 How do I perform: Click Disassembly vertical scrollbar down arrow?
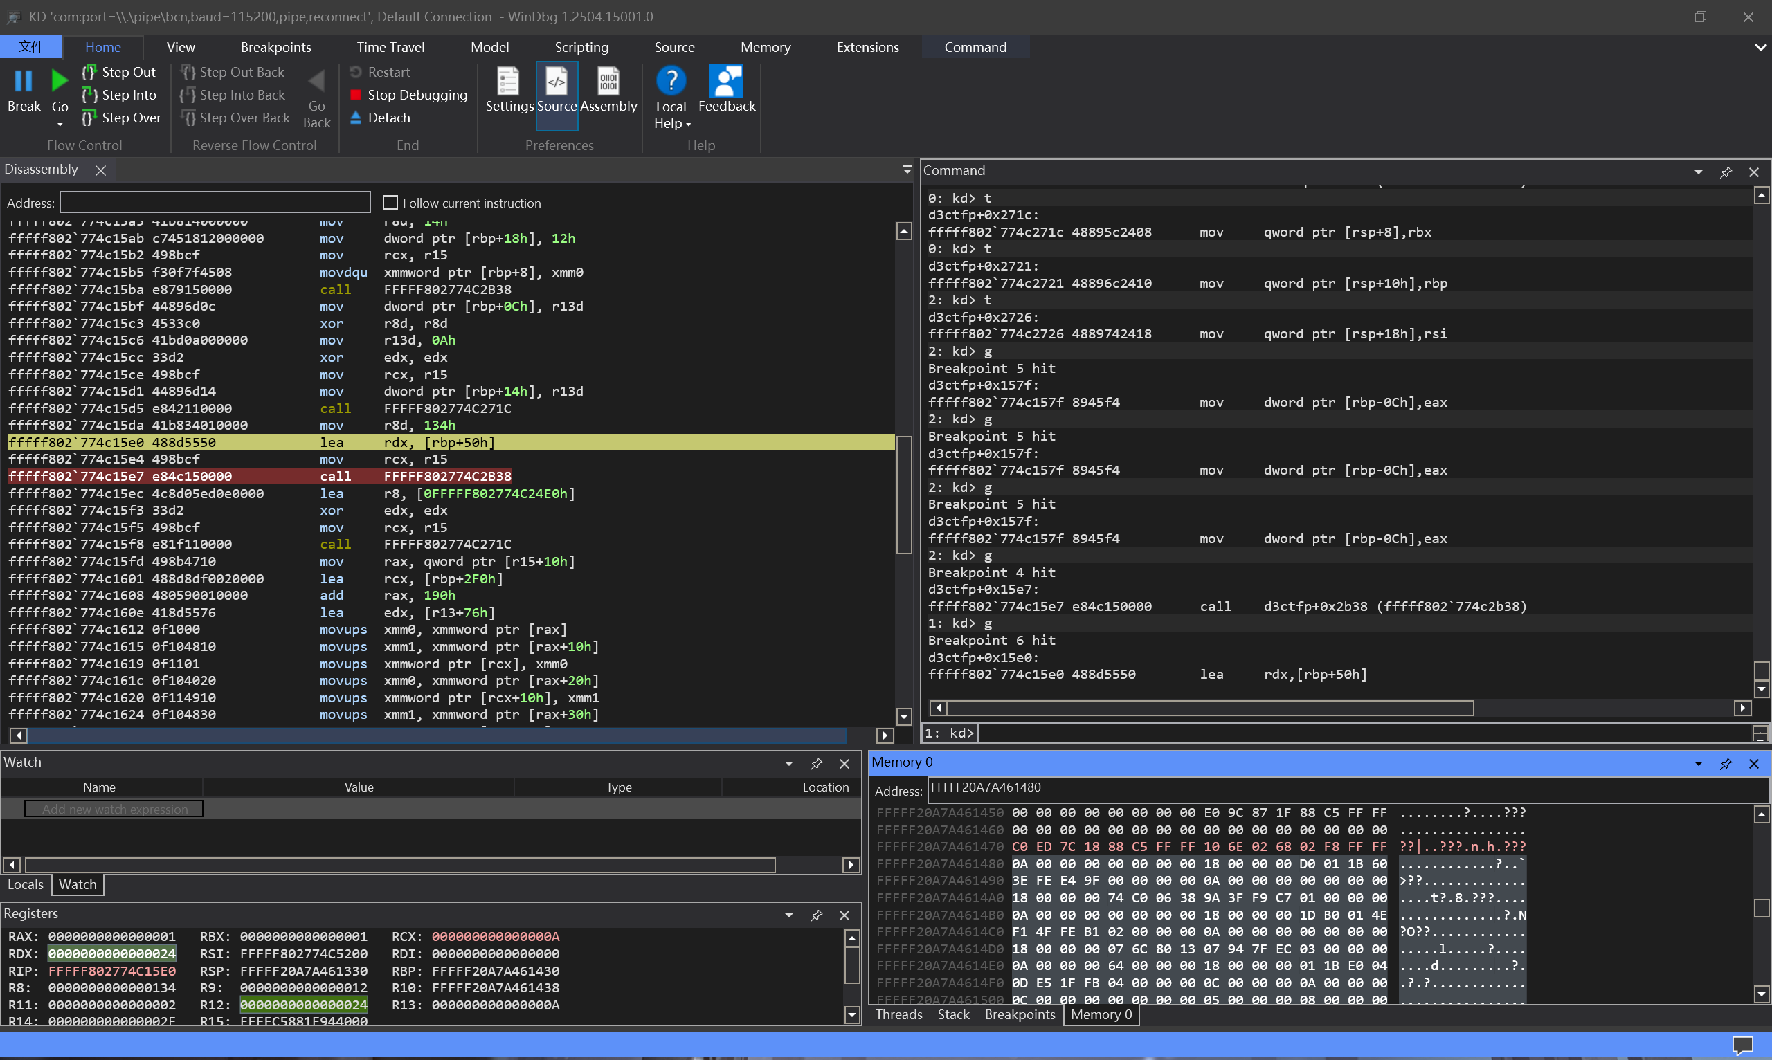click(x=904, y=716)
